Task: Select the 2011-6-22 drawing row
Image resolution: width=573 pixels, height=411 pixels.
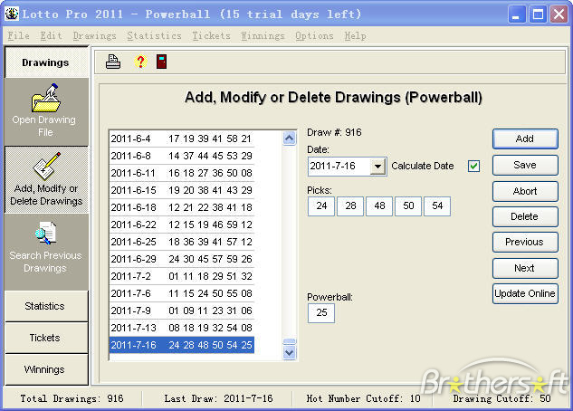Action: (182, 225)
